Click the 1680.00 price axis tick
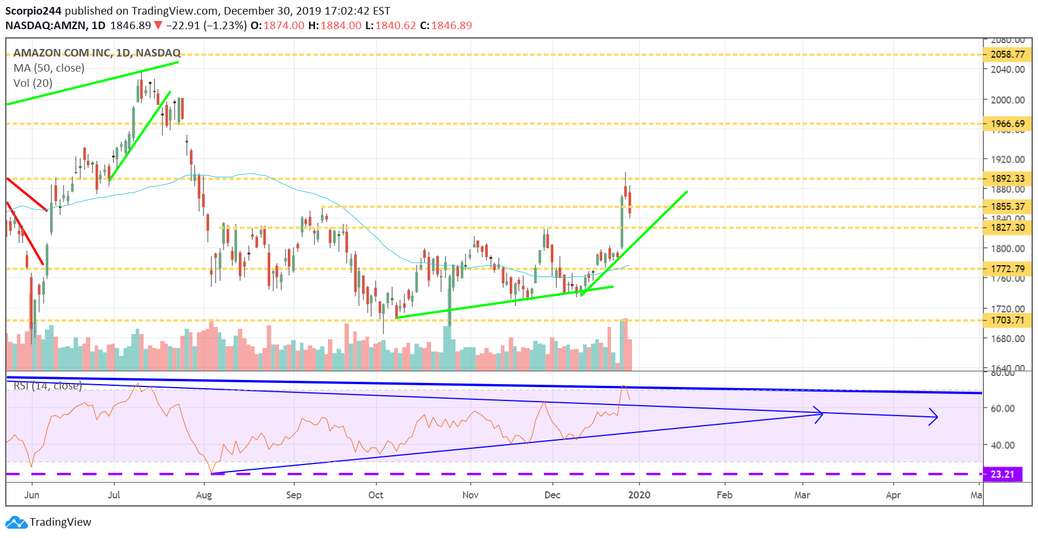Image resolution: width=1038 pixels, height=538 pixels. pos(1008,339)
